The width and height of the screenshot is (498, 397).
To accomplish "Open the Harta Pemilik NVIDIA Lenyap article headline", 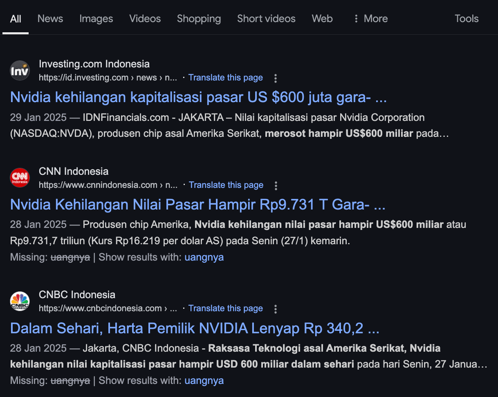I will [x=195, y=328].
